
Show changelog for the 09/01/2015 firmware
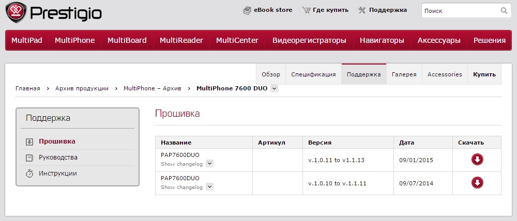point(209,164)
